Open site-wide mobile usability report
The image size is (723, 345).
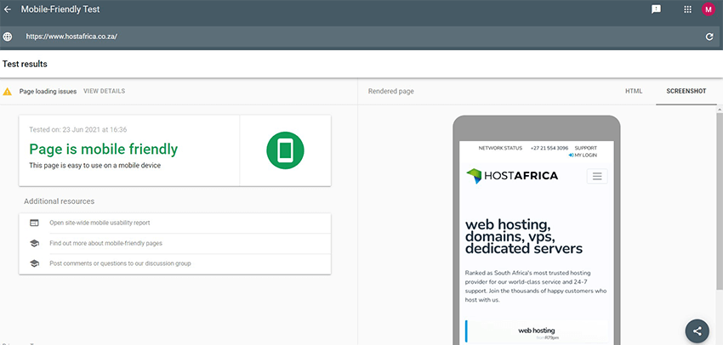[100, 223]
